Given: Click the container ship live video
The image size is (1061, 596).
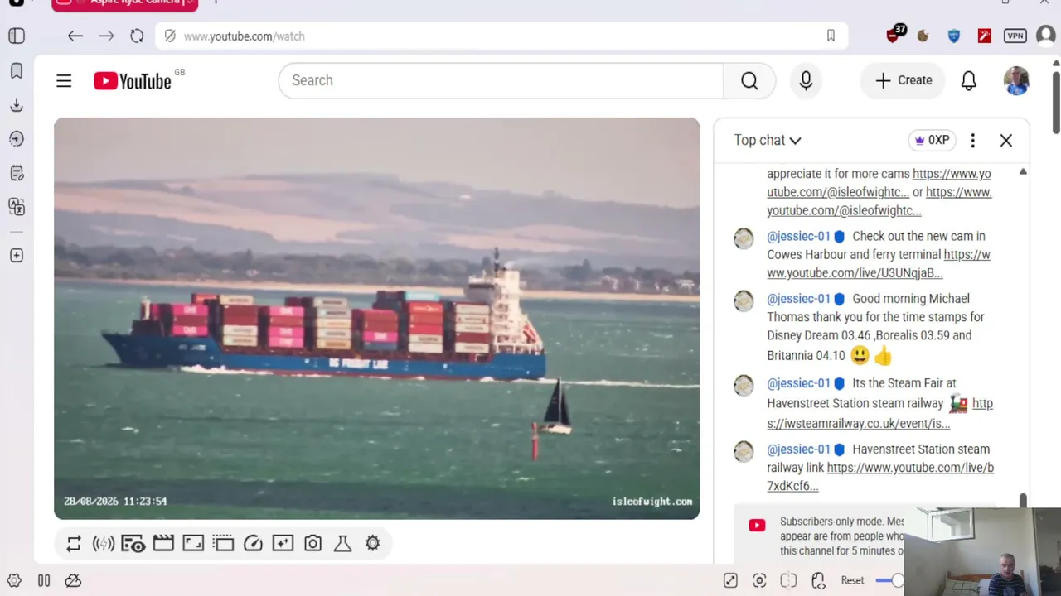Looking at the screenshot, I should (x=376, y=319).
